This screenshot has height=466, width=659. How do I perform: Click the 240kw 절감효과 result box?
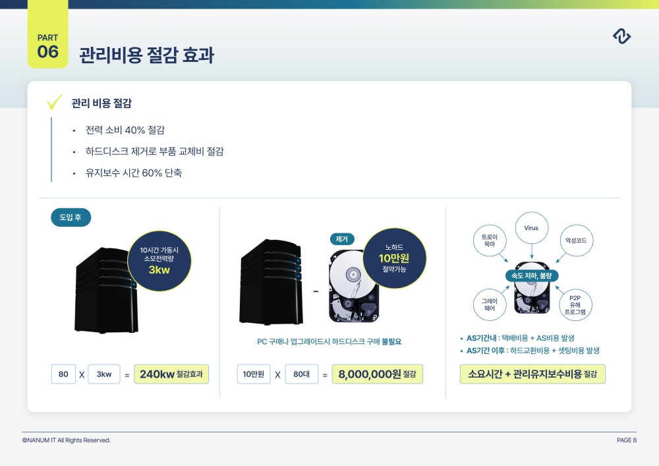tap(171, 374)
